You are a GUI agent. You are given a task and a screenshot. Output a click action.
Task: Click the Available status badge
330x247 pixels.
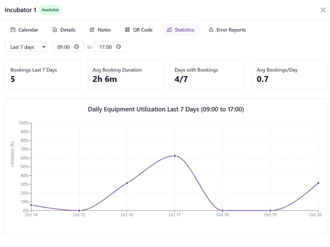tap(50, 10)
